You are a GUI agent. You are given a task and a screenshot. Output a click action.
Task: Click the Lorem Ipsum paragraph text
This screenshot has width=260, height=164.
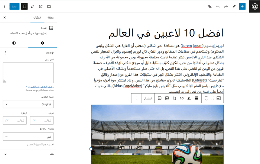pos(157,68)
